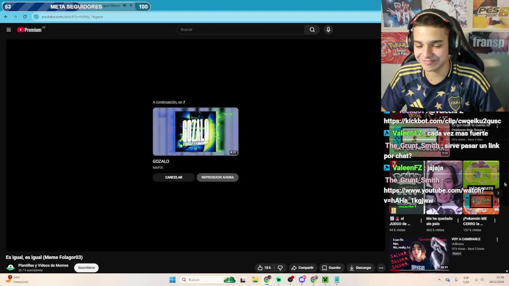This screenshot has height=286, width=509.
Task: Click video title Es igual, es igual
Action: tap(44, 257)
